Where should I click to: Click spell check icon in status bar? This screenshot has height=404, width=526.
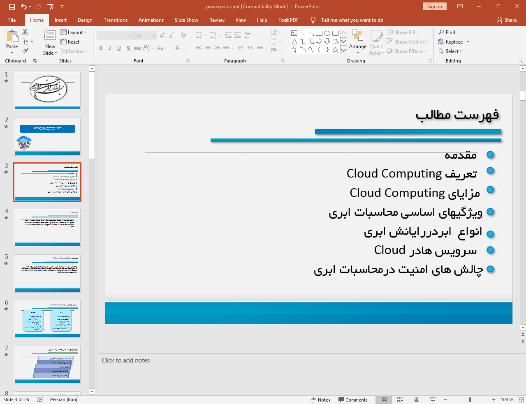click(x=40, y=399)
